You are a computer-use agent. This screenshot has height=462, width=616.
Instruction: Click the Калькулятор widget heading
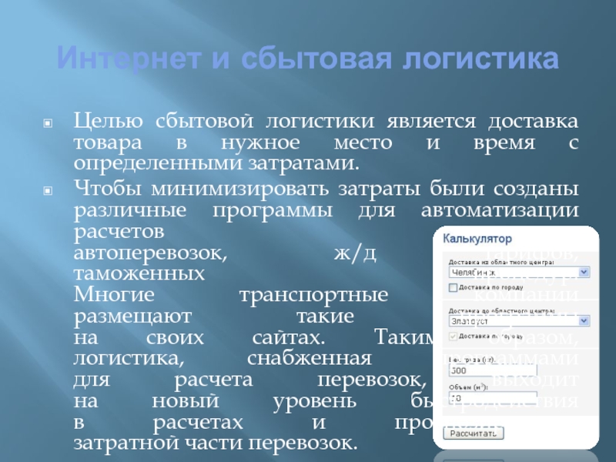pos(477,239)
